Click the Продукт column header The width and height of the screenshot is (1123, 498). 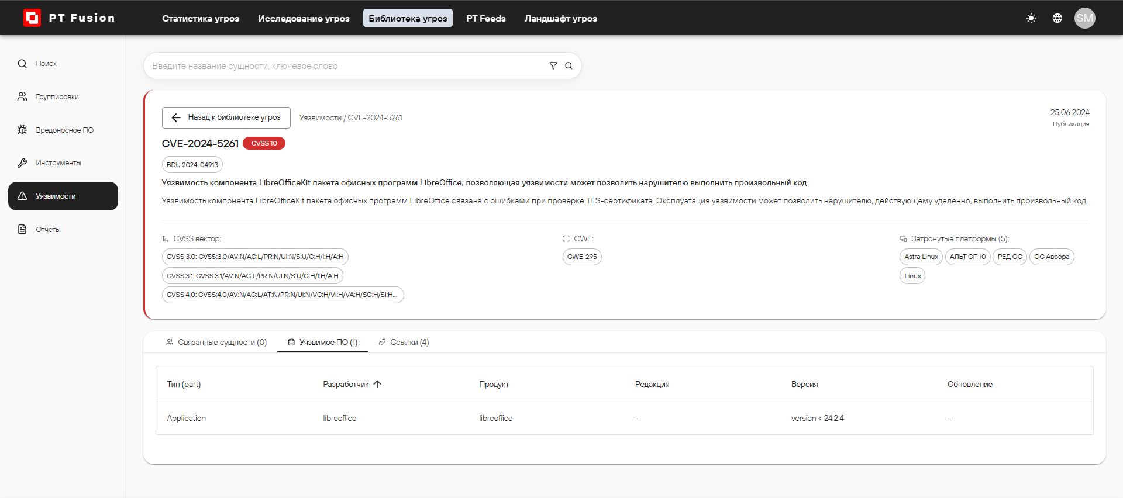pyautogui.click(x=494, y=385)
